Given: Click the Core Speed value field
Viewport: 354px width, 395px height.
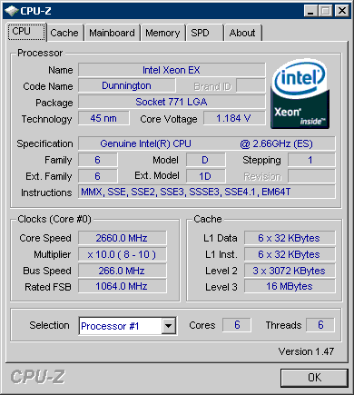Looking at the screenshot, I should tap(123, 238).
